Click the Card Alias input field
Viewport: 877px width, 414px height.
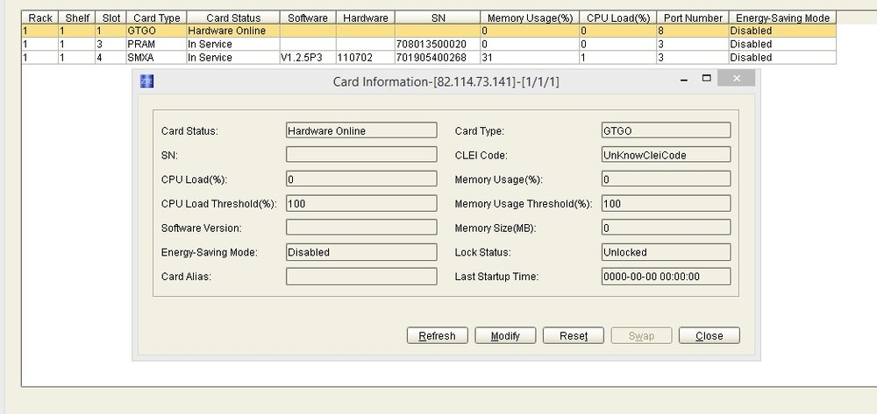(x=361, y=277)
